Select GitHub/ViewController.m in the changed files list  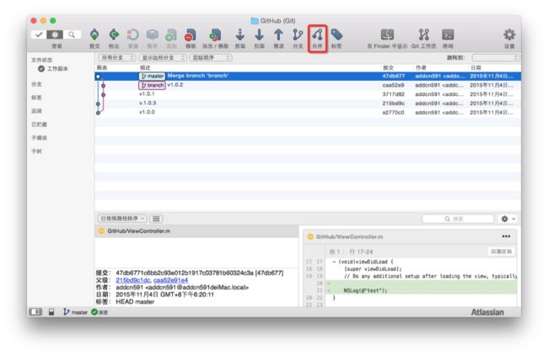(196, 231)
